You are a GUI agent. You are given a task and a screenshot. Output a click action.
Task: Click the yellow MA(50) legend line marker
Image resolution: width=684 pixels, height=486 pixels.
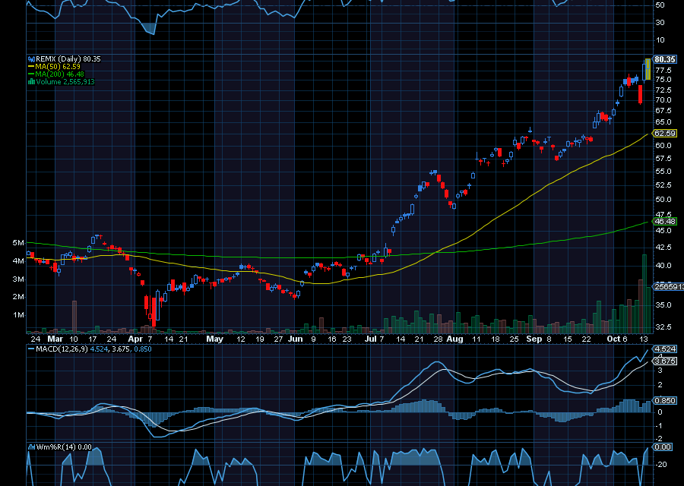(30, 66)
